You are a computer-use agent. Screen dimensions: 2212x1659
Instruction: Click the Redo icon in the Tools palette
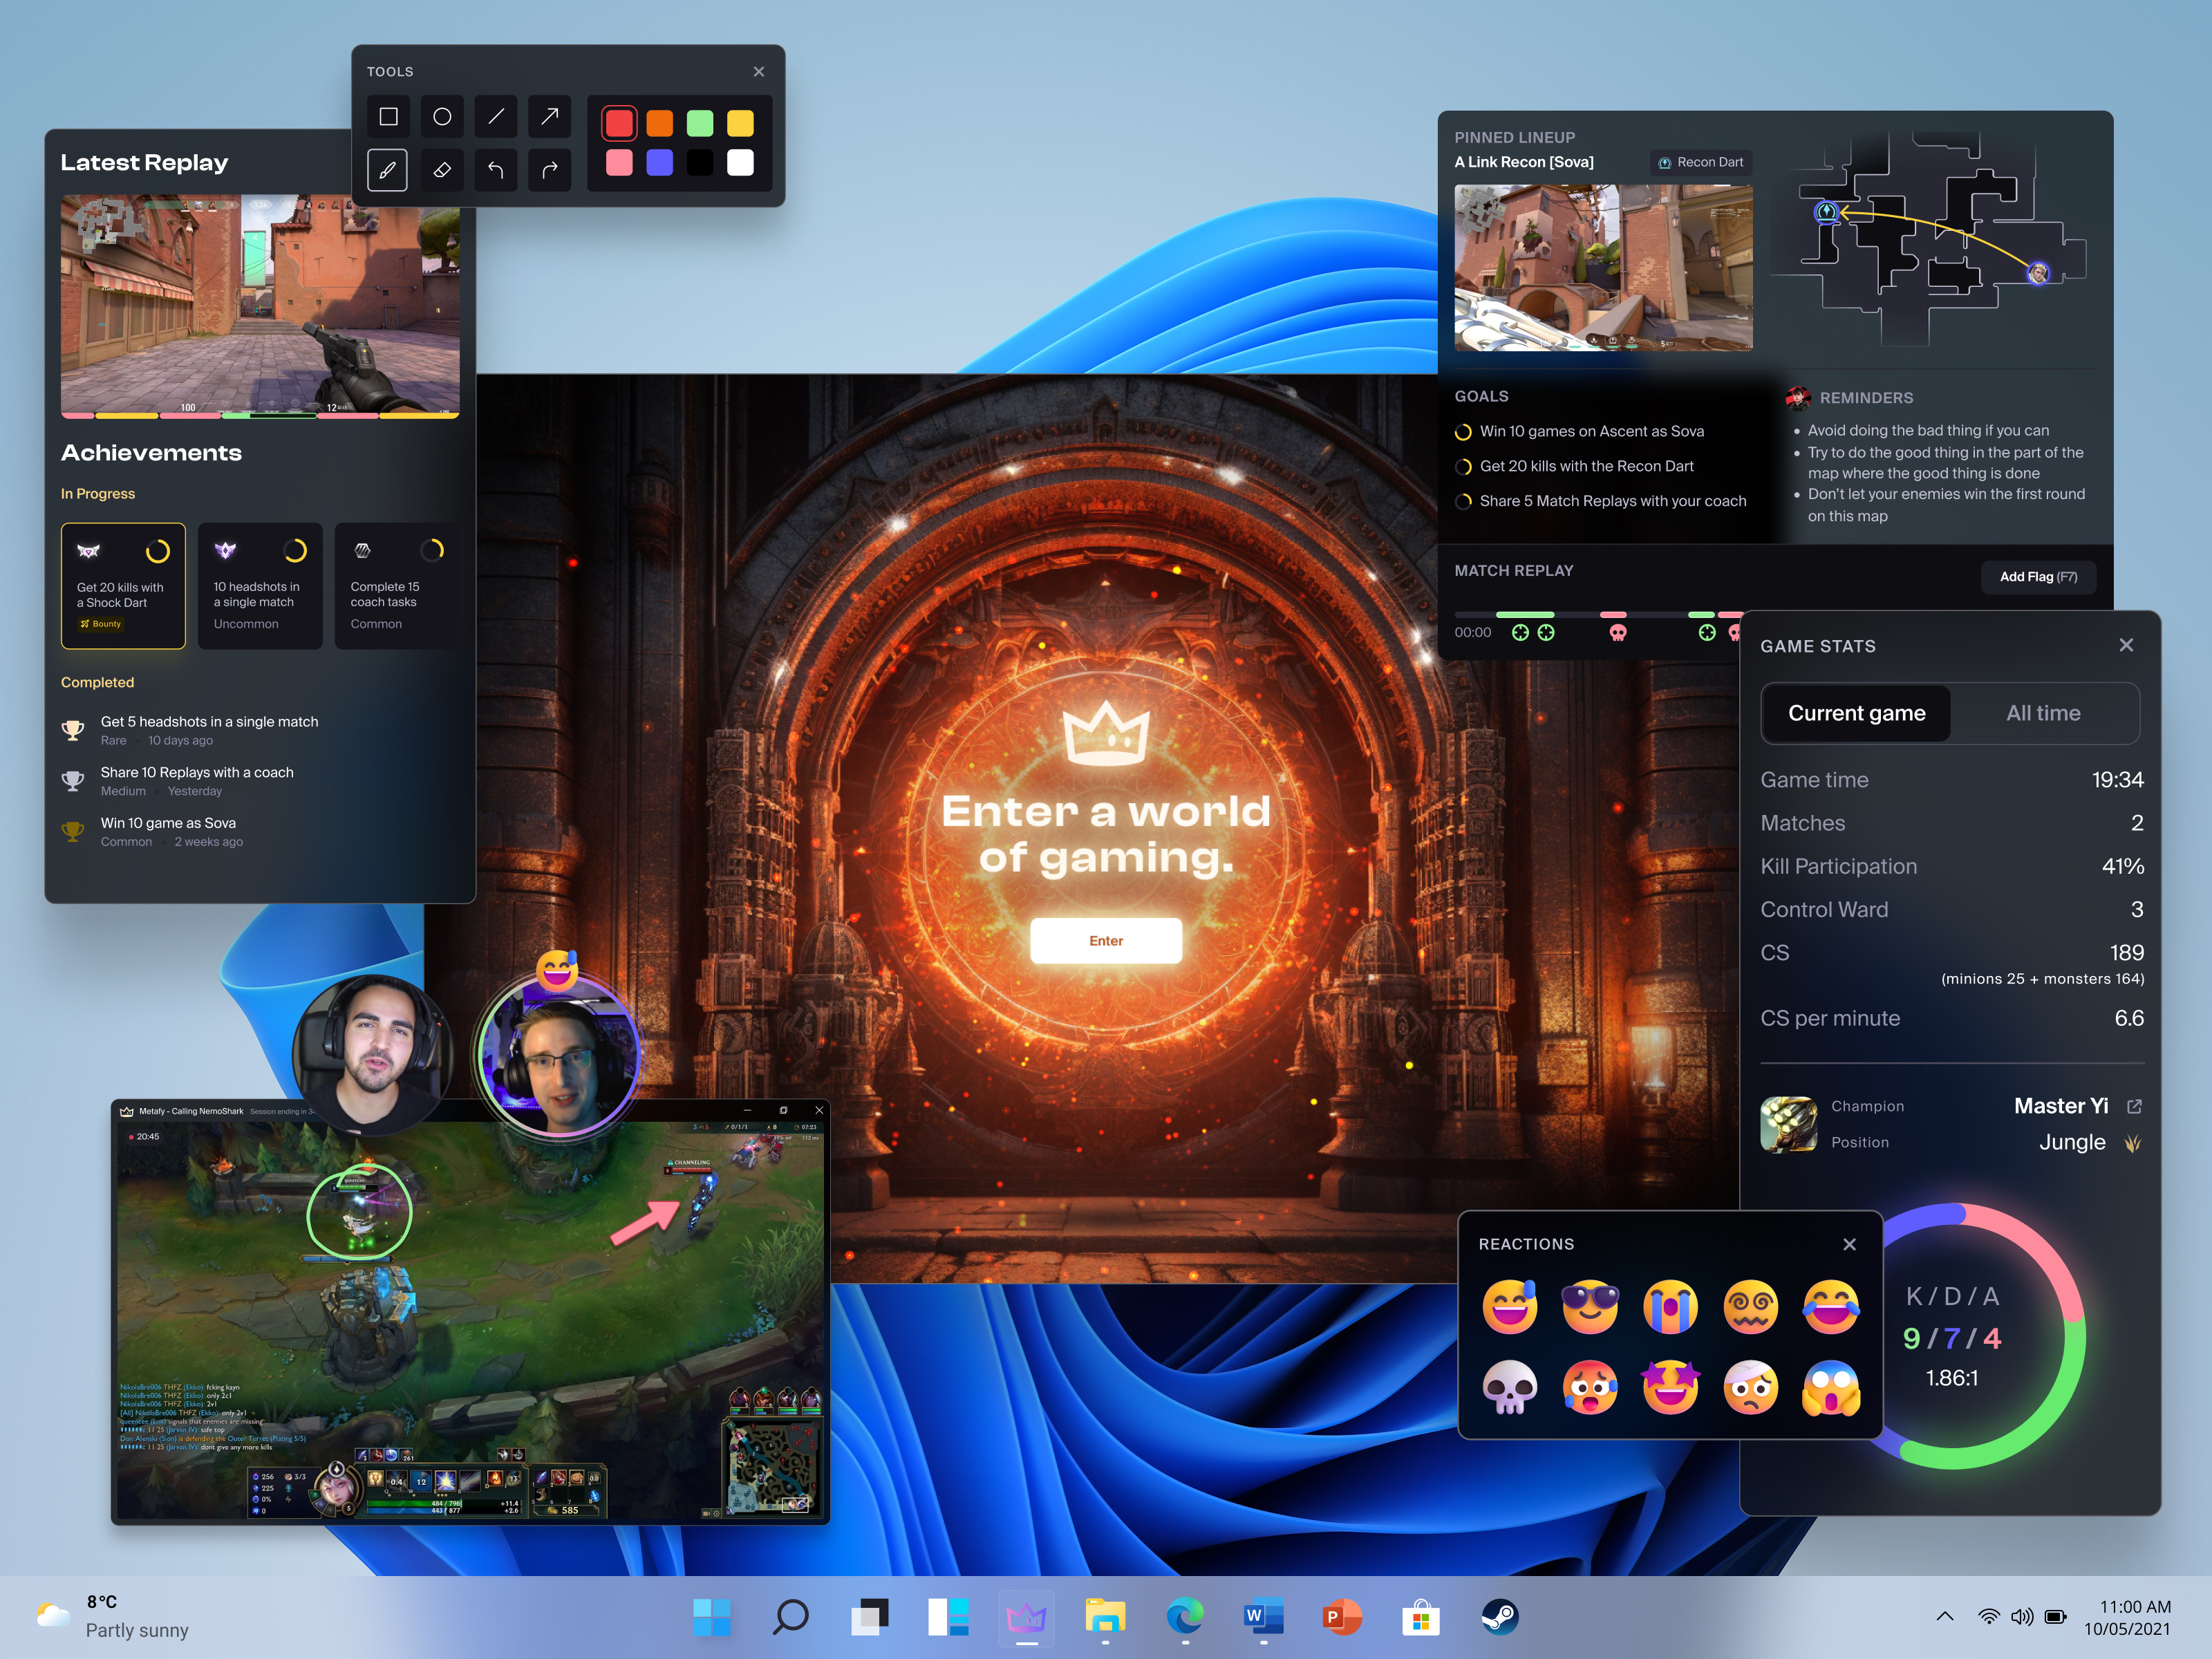point(549,170)
